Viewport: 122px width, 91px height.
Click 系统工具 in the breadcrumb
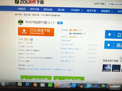click(27, 15)
